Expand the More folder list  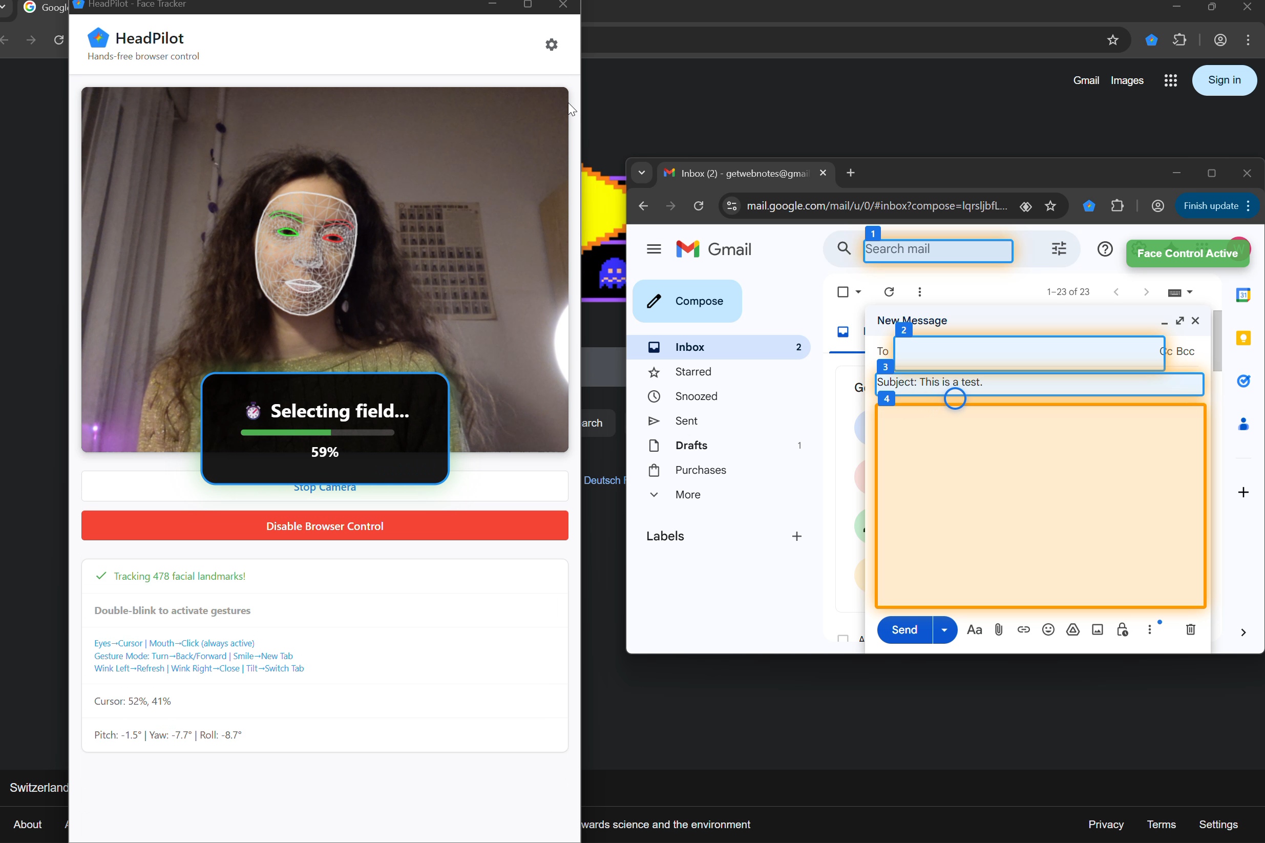pos(687,495)
